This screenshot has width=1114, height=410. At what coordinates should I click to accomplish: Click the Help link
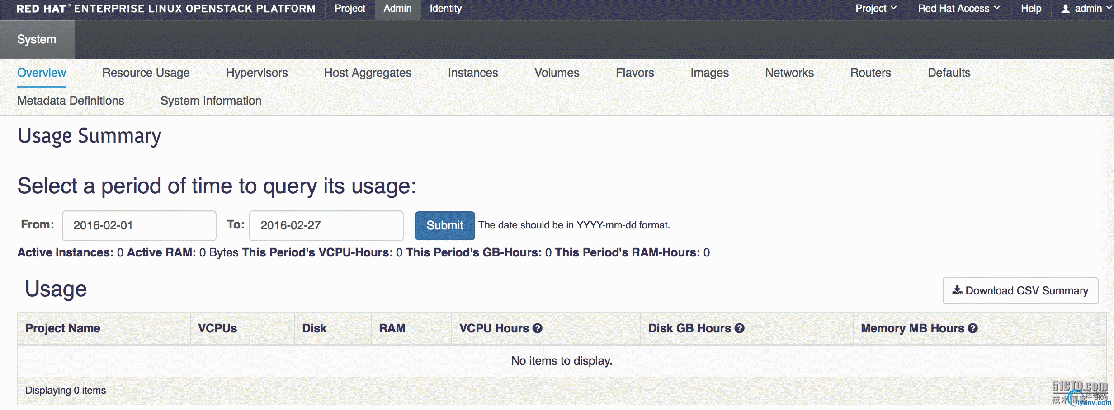pyautogui.click(x=1031, y=9)
